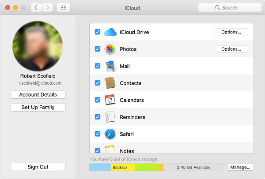Click the Contacts label
Screen dimensions: 265x179
click(131, 83)
